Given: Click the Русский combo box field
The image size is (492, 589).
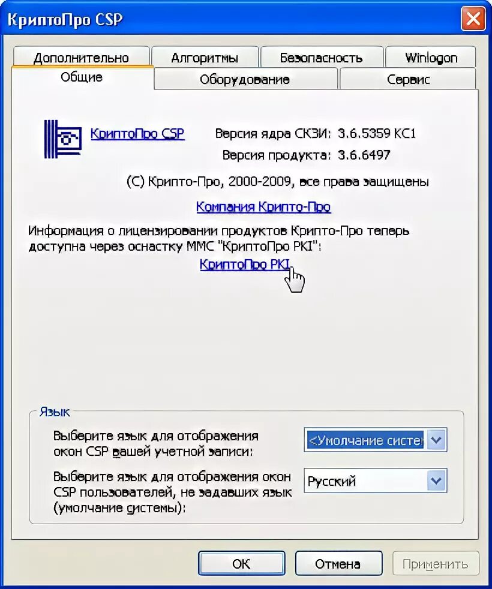Looking at the screenshot, I should [x=375, y=480].
